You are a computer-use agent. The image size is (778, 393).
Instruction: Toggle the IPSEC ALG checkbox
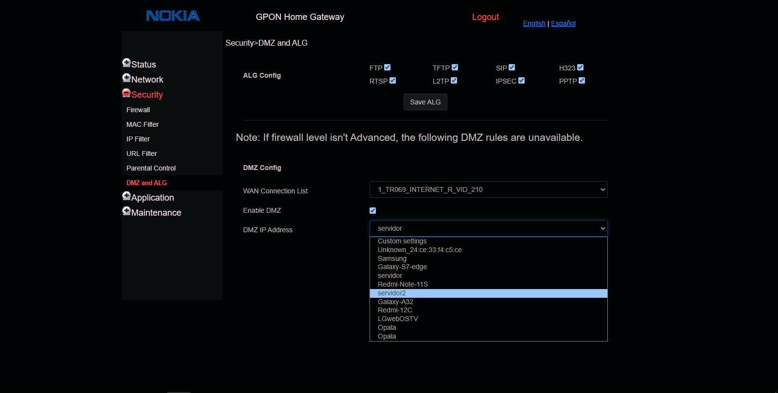[x=522, y=81]
